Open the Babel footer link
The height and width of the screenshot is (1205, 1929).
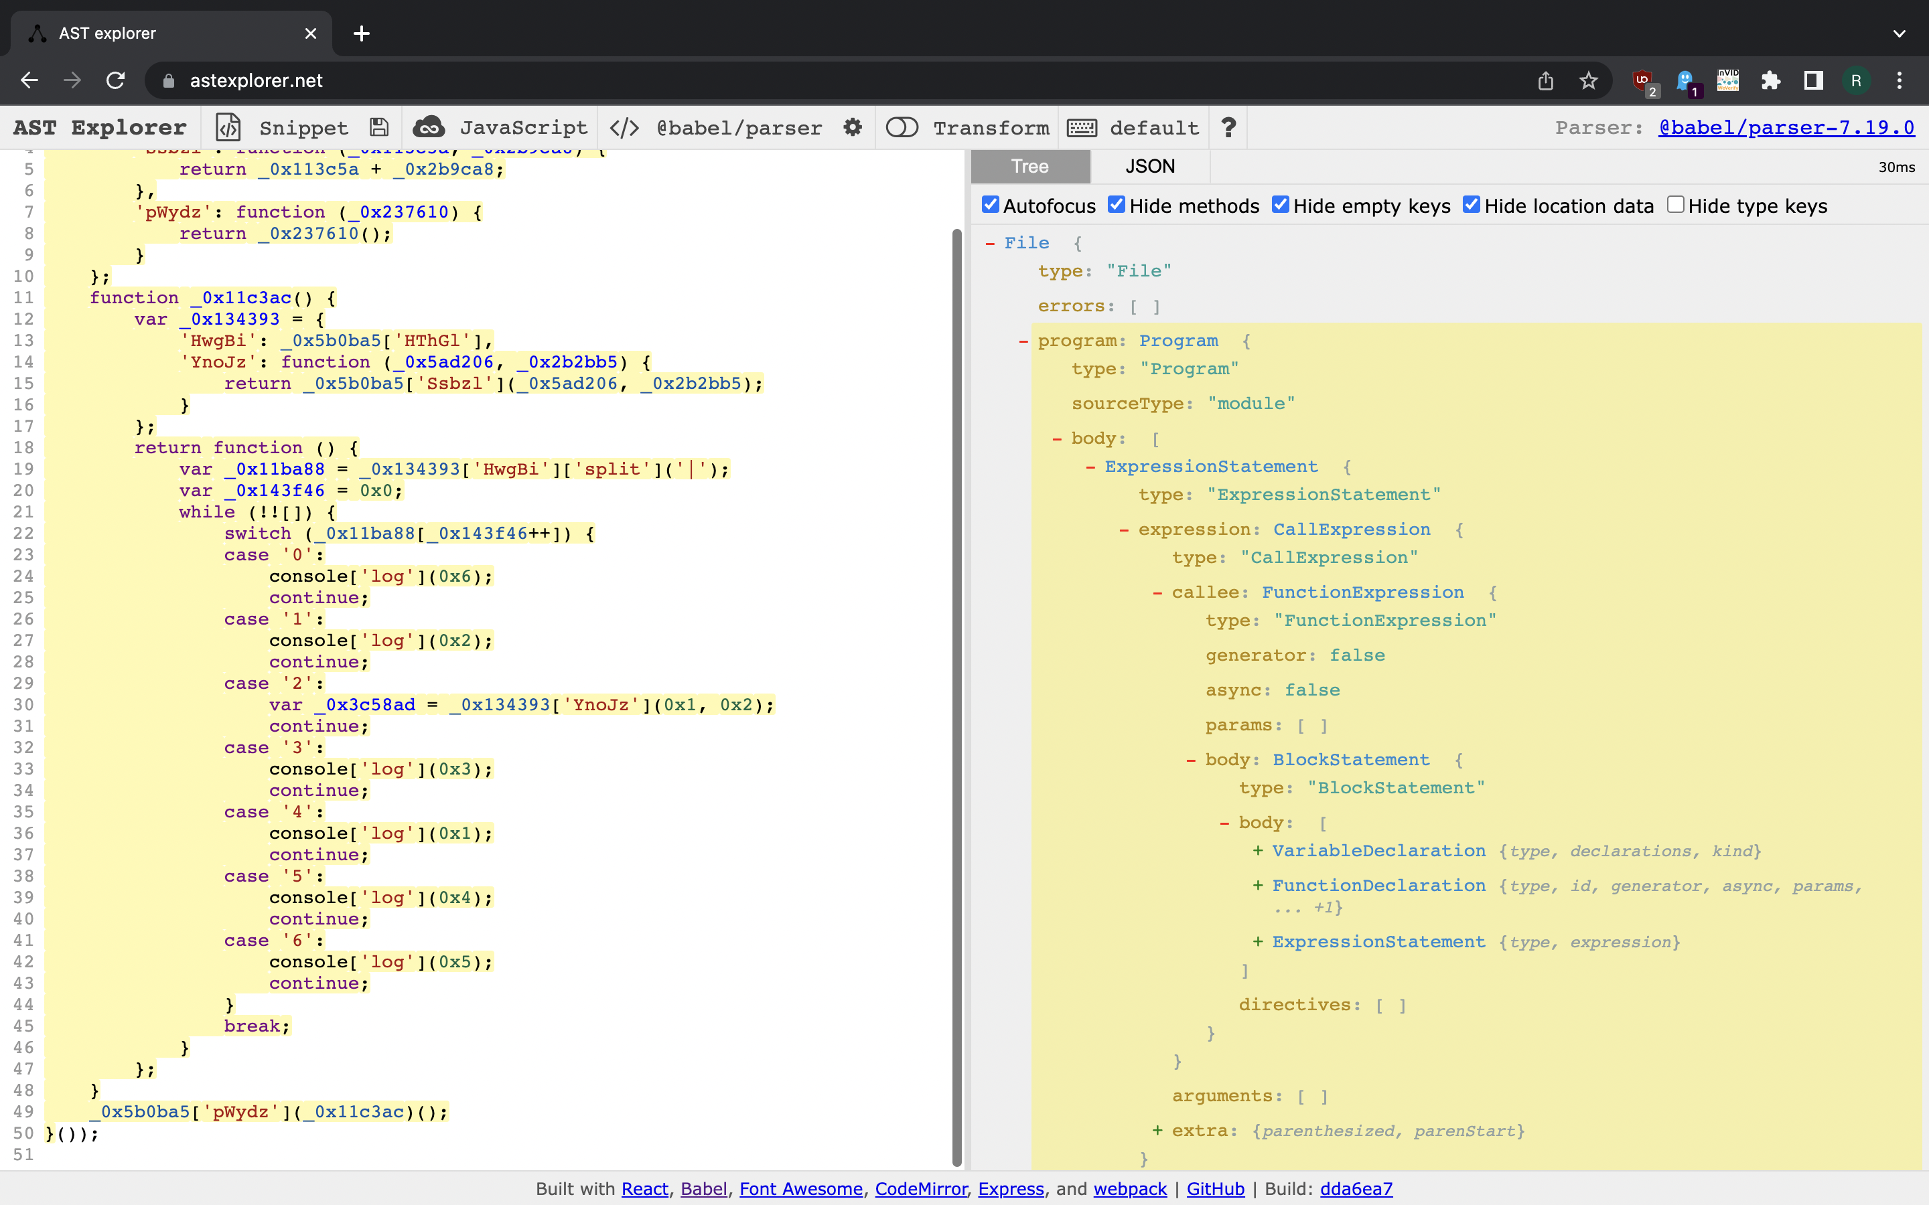coord(704,1188)
